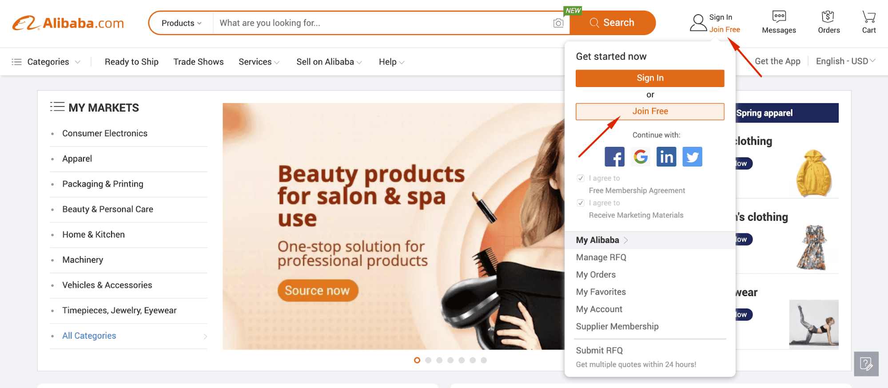Select My Account menu item
The height and width of the screenshot is (388, 888).
click(x=599, y=309)
